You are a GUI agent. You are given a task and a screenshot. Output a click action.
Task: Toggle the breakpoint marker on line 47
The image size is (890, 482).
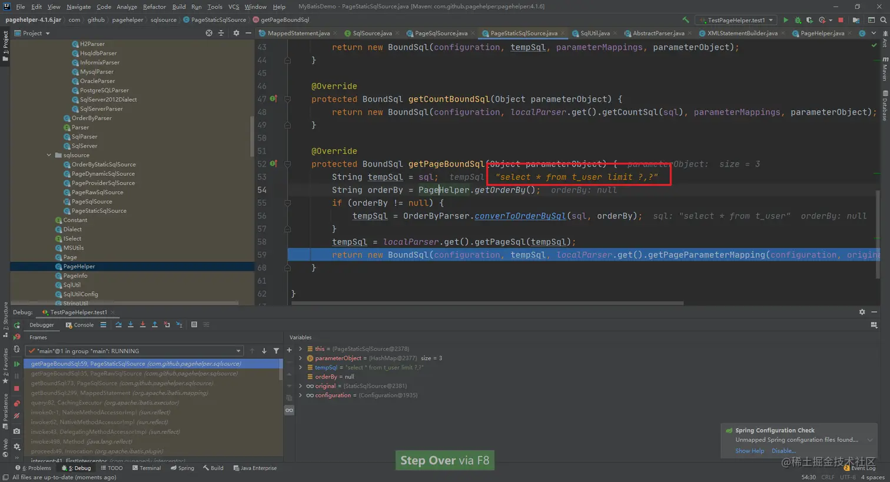pyautogui.click(x=274, y=99)
